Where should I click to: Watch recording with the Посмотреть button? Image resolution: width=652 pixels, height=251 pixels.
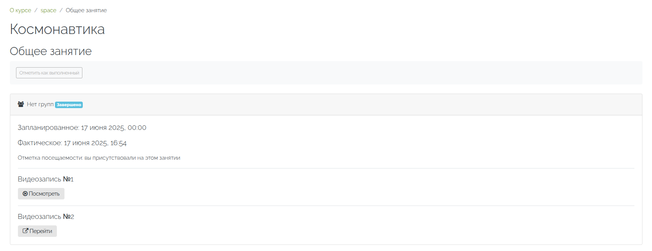point(41,194)
